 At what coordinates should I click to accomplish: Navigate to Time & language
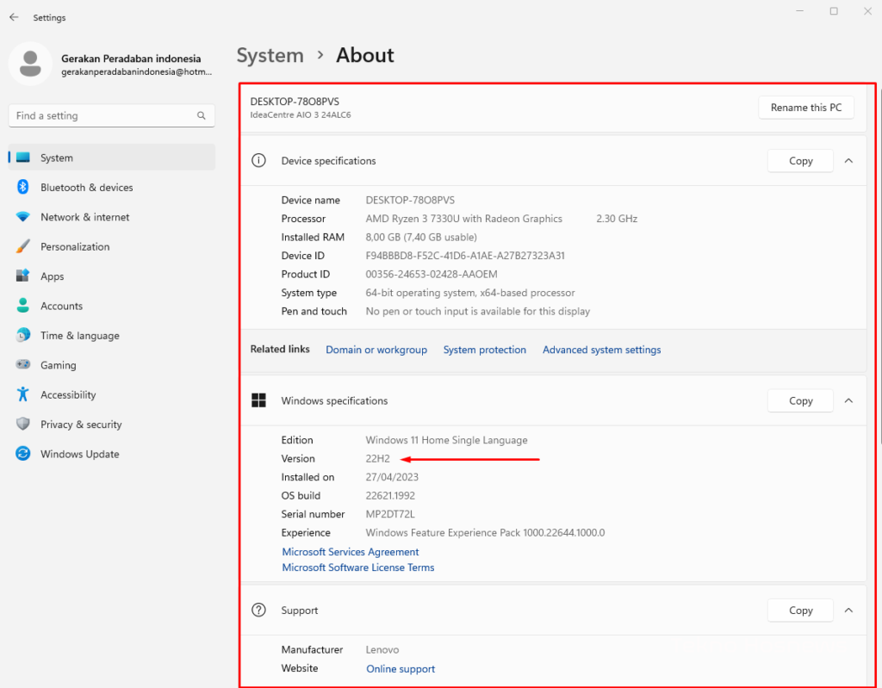pos(111,335)
